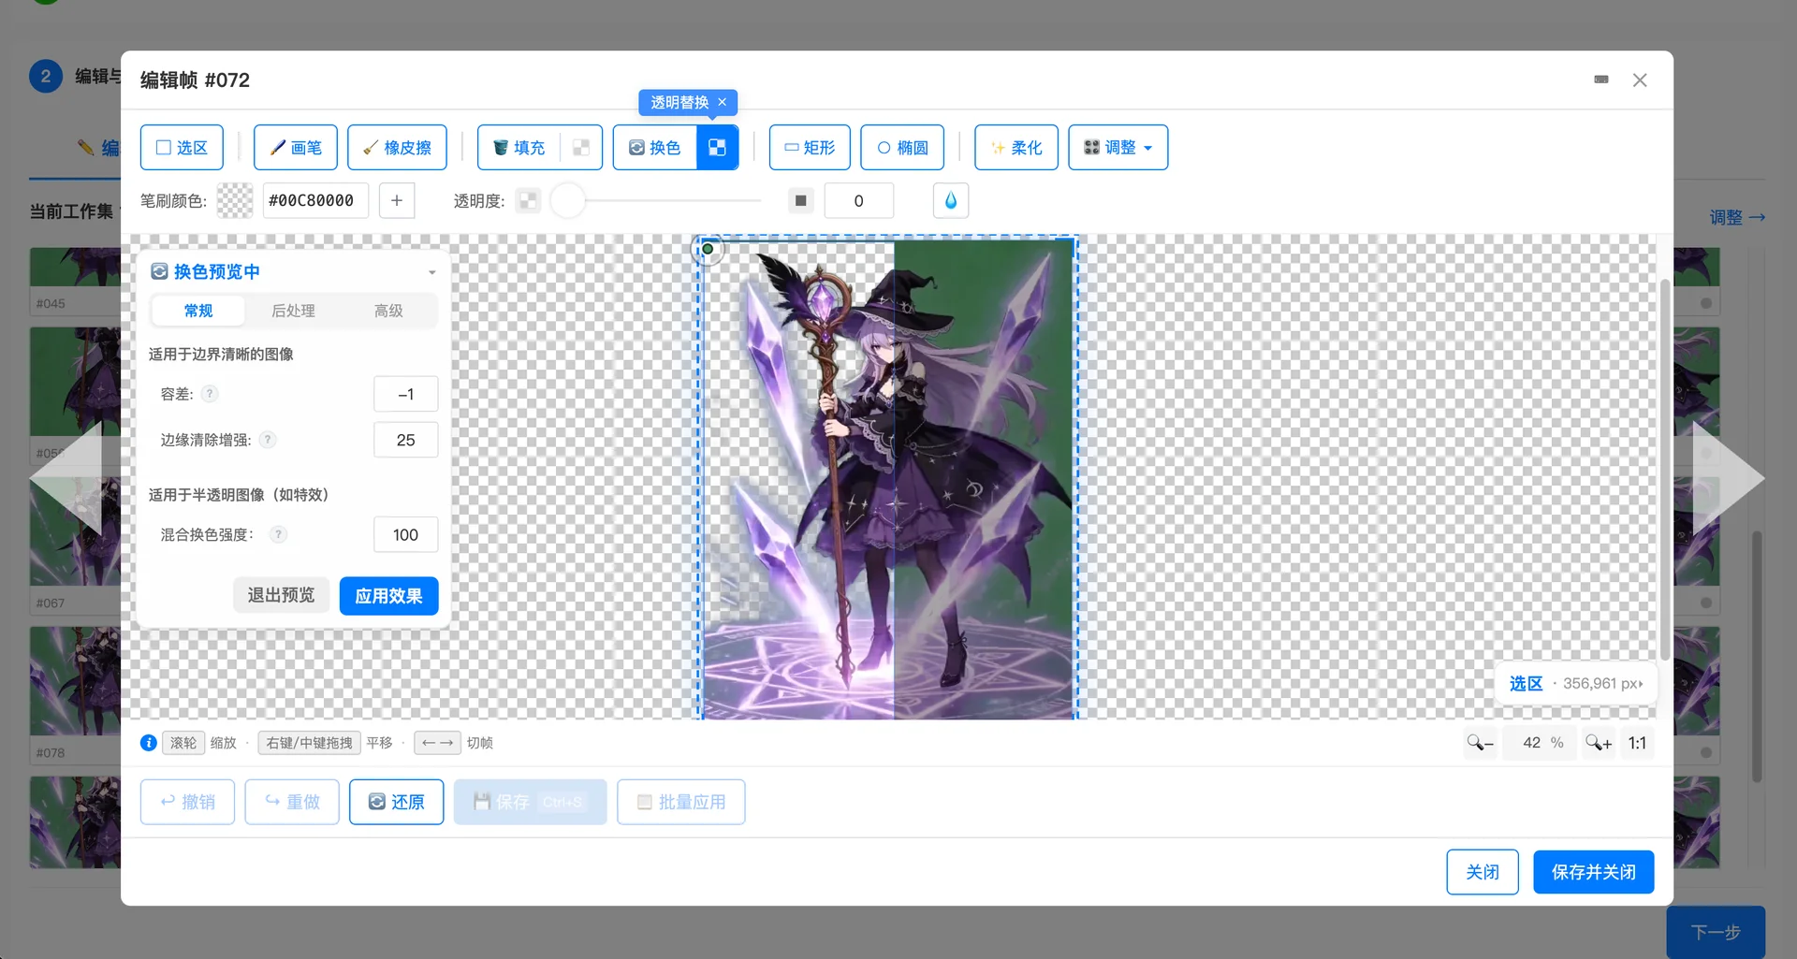Open the 混合换色强度 help icon
Screen dimensions: 1797x959
coord(278,534)
